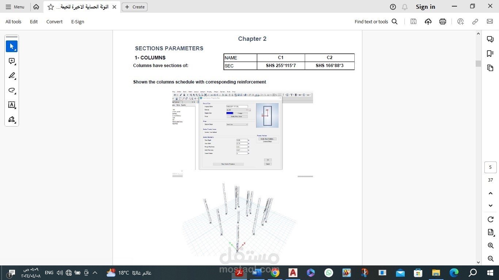Open the Convert menu

pos(54,22)
